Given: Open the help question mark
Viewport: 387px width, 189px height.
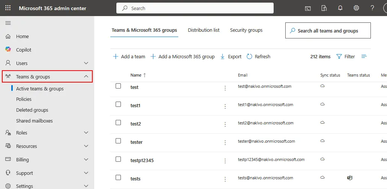Looking at the screenshot, I should click(x=372, y=8).
